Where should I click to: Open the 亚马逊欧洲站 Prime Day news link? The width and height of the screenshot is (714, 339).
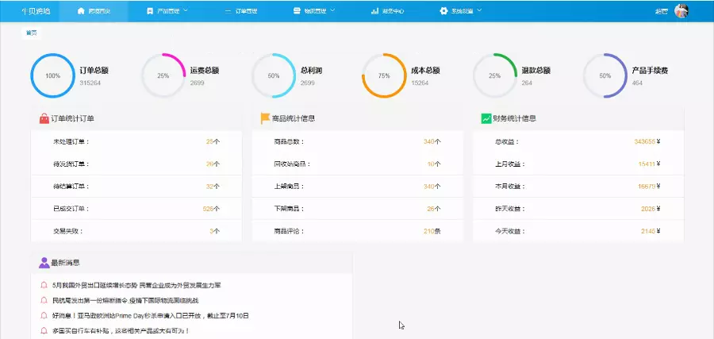point(151,315)
